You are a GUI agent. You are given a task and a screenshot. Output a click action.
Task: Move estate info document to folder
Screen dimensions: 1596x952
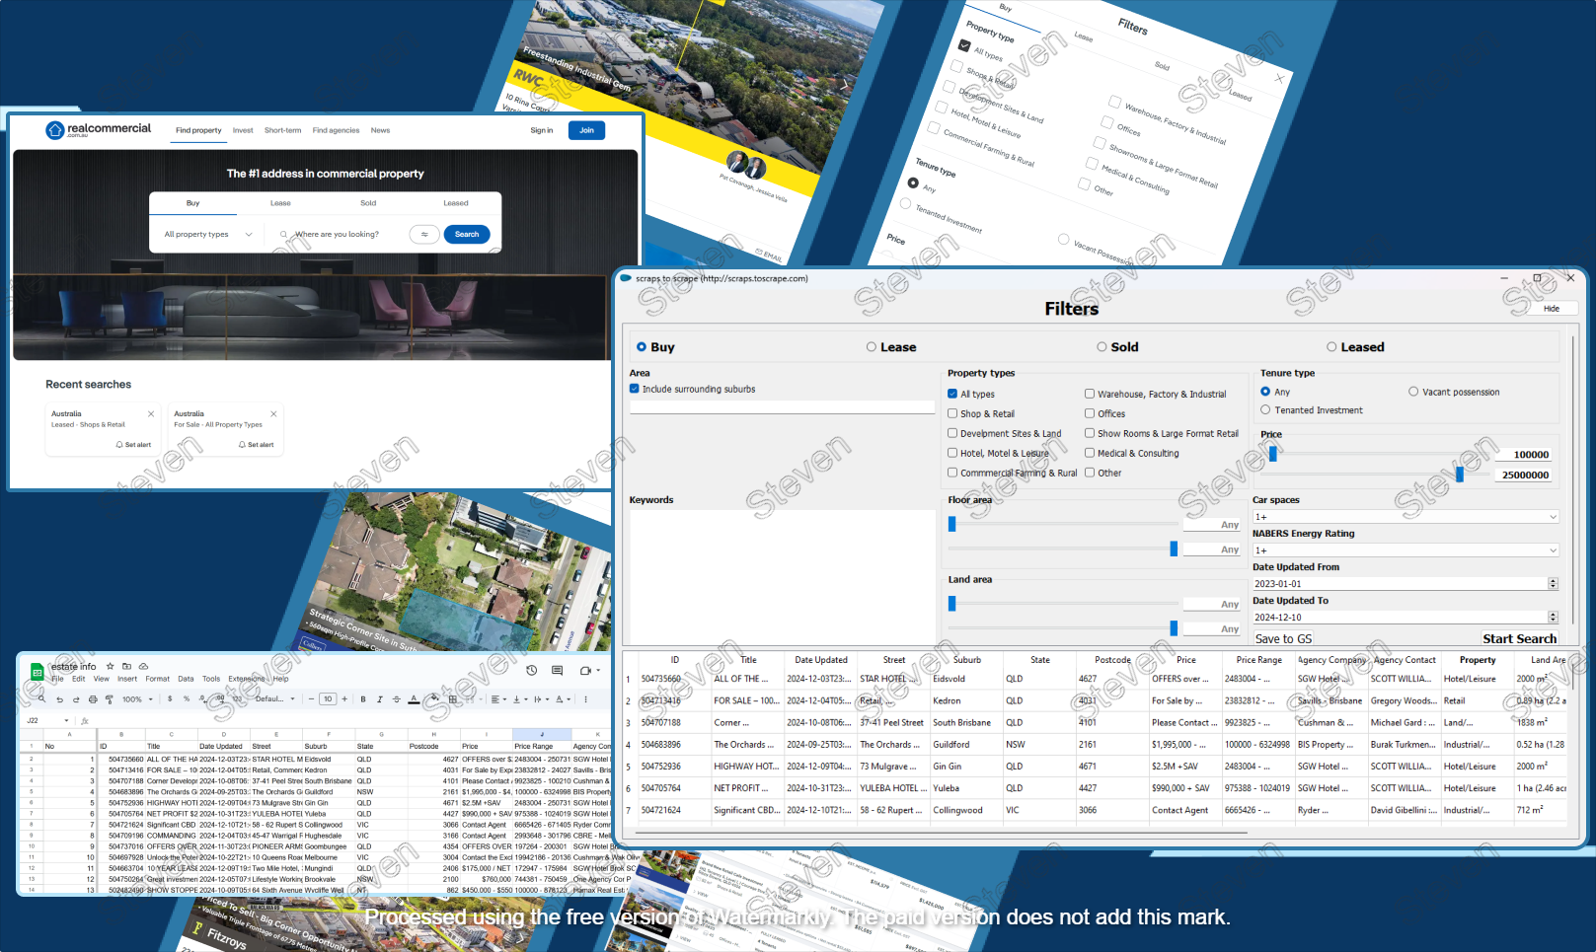(x=126, y=666)
